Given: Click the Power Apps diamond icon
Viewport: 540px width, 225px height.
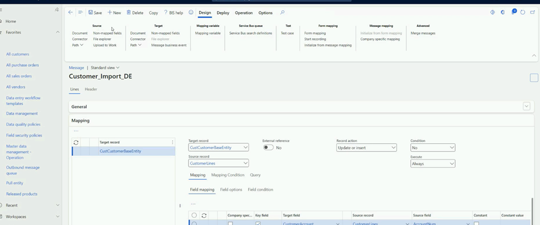Looking at the screenshot, I should click(x=493, y=13).
